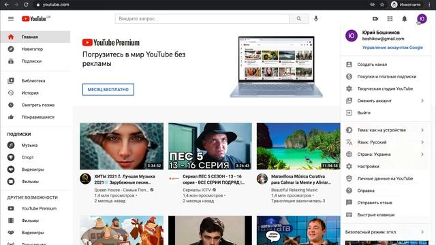Open Покупки и платные подписки
The width and height of the screenshot is (436, 245).
click(386, 77)
